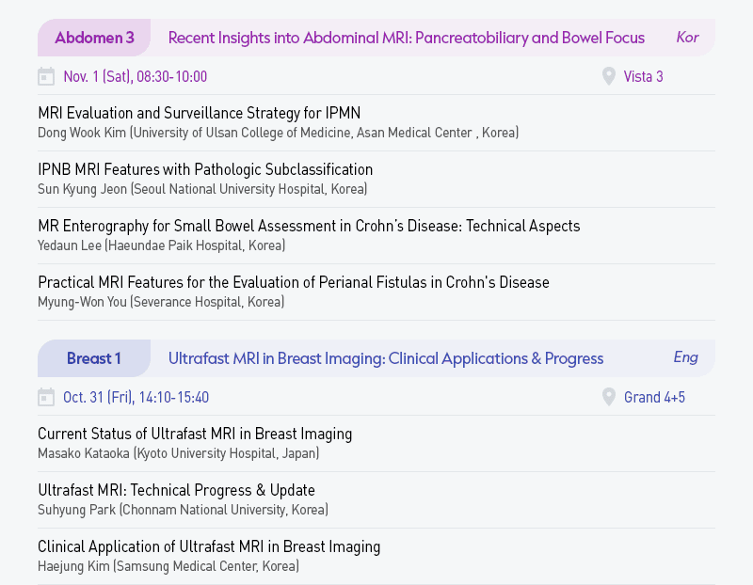Open Ultrafast MRI: Technical Progress & Update talk

coord(176,490)
